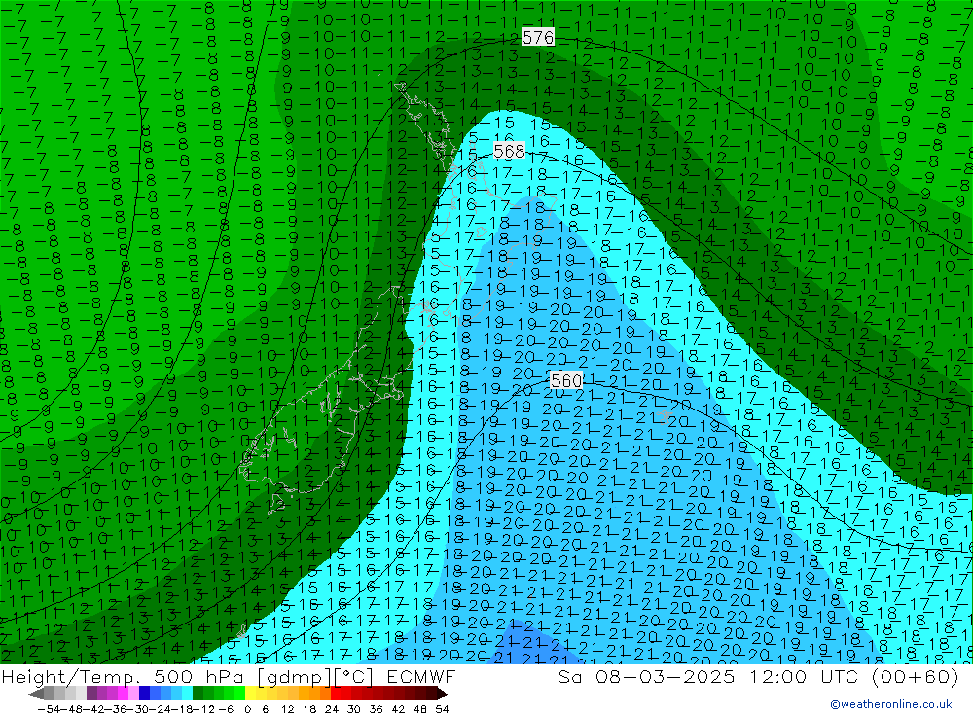The image size is (973, 713).
Task: Pick the dark blue legend swatch above -30
Action: 144,694
